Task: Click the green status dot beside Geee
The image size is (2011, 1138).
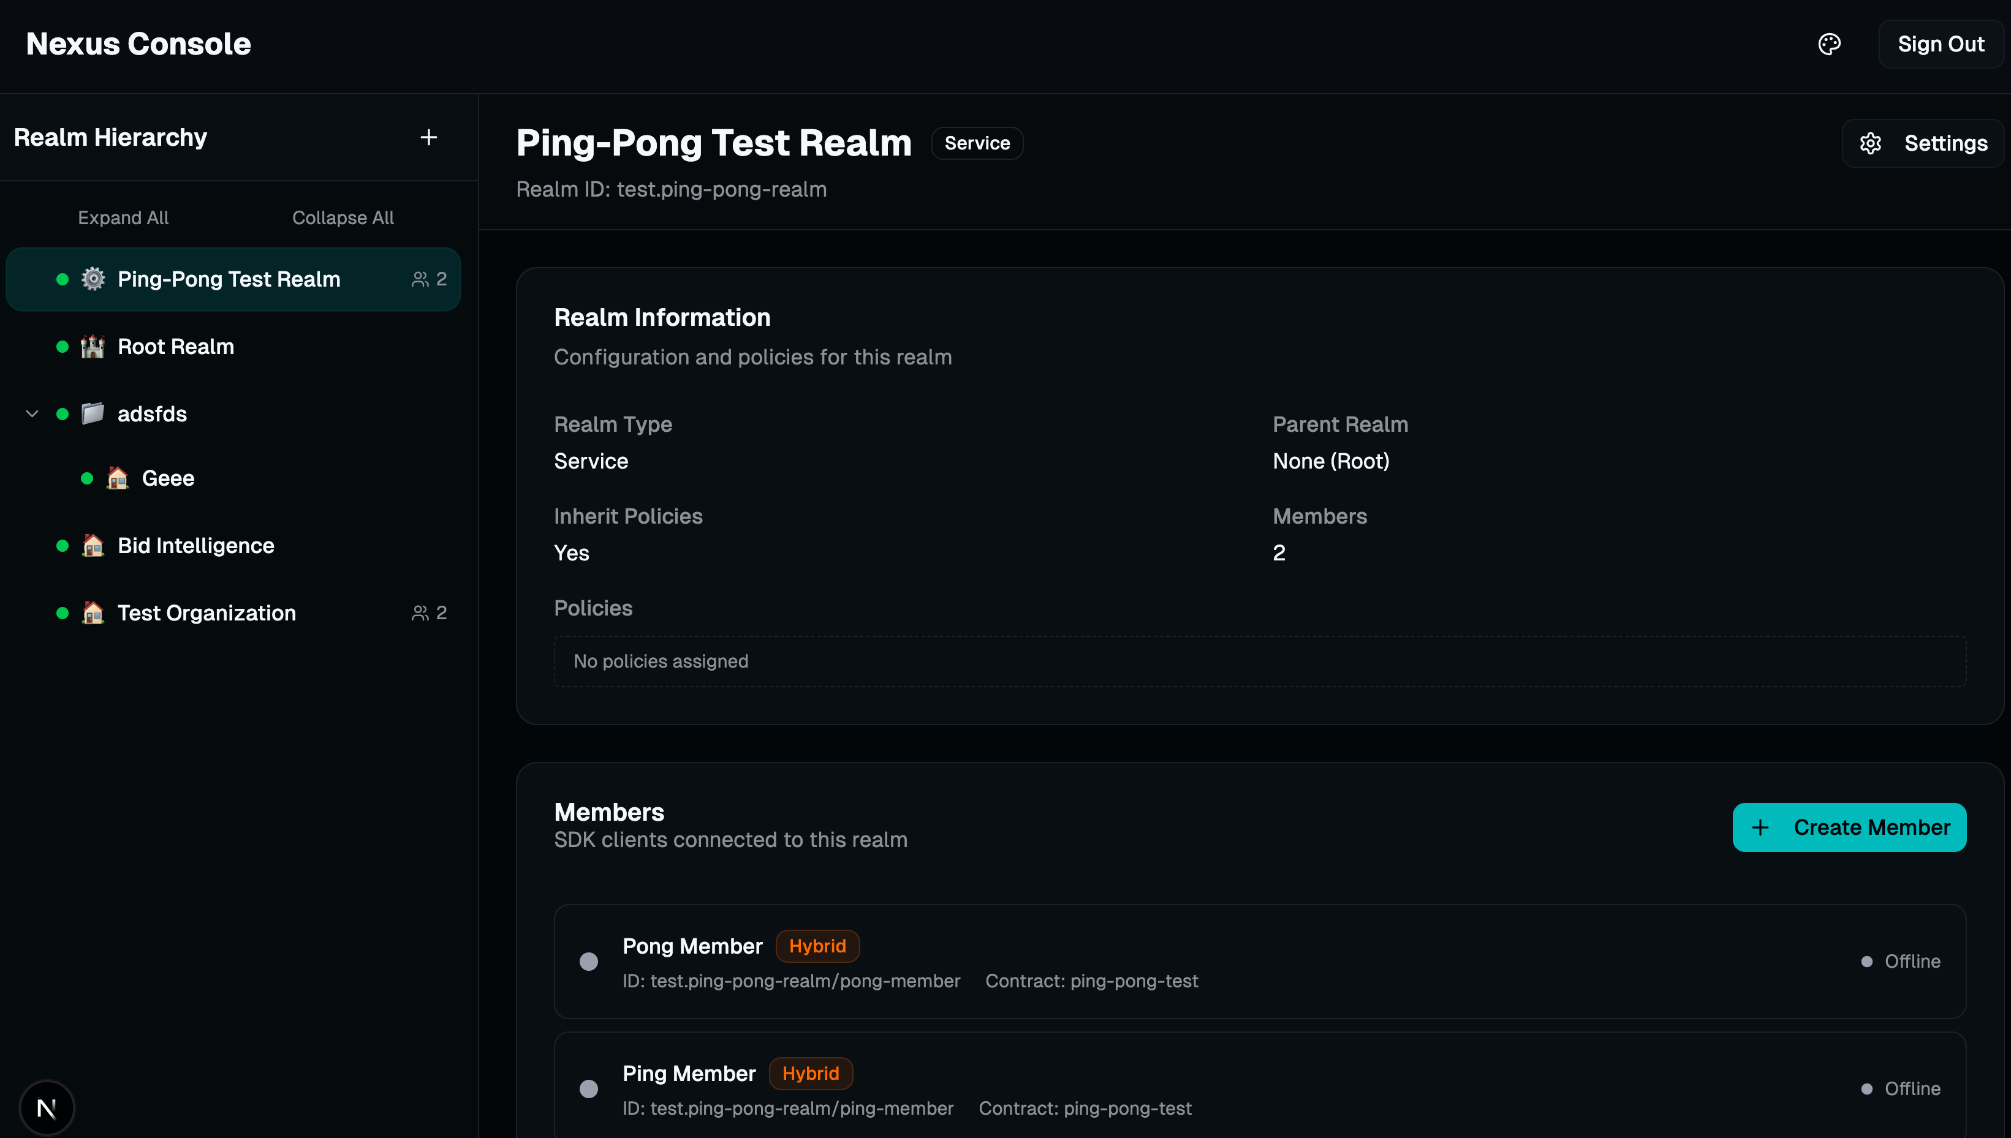Action: (x=87, y=478)
